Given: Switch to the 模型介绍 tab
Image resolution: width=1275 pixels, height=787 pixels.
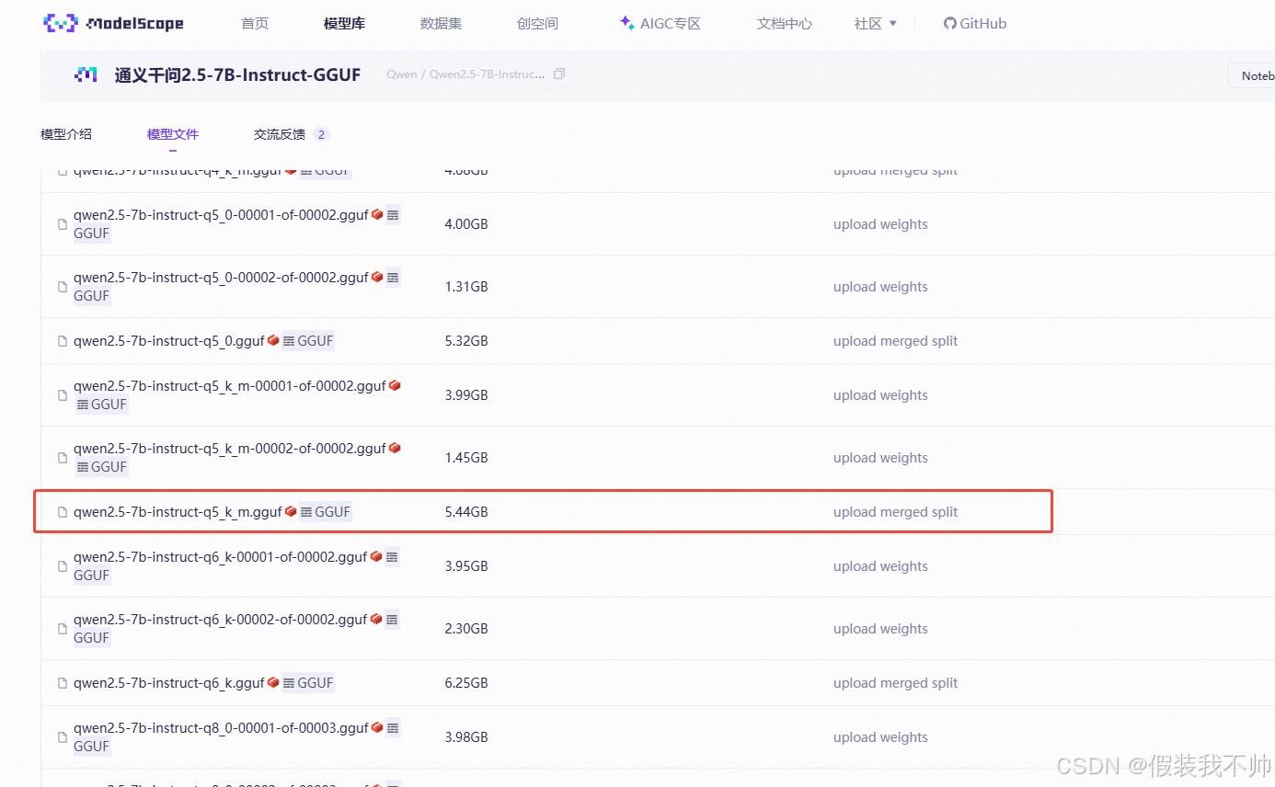Looking at the screenshot, I should (x=66, y=134).
